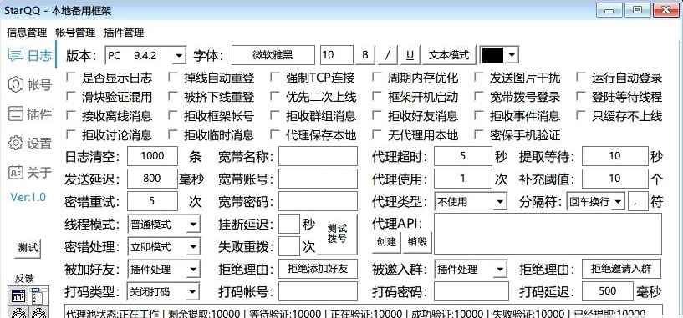Tick 优先二次上线 checkbox
The height and width of the screenshot is (318, 683).
point(274,97)
